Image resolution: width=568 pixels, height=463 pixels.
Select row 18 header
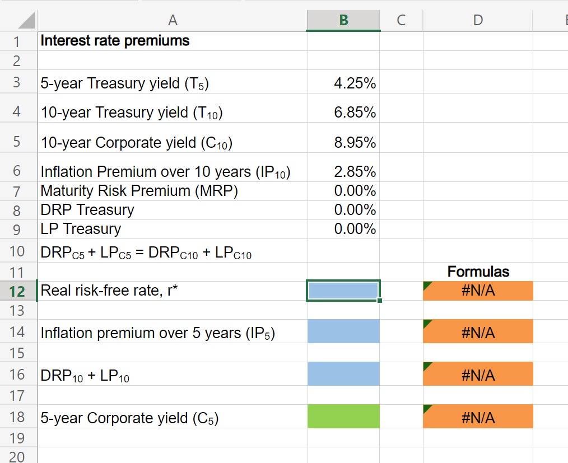pos(17,417)
